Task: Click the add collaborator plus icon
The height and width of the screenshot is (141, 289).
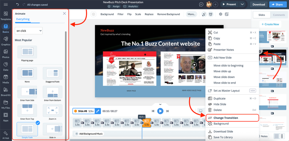Action: tap(216, 5)
